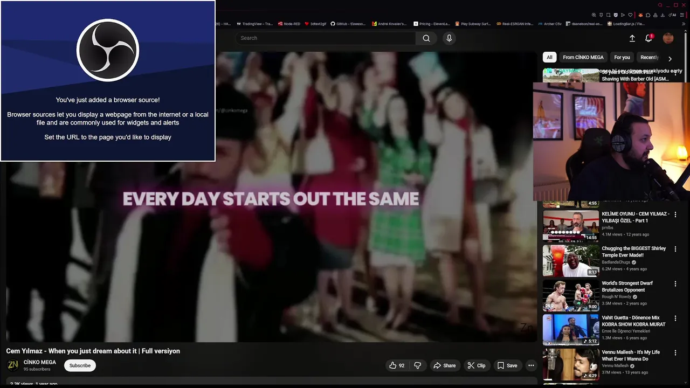Screen dimensions: 690x388
Task: Open options menu for Vennu Mallesh video
Action: tap(675, 352)
